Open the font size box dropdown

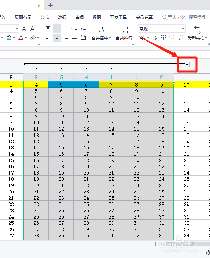coord(17,29)
